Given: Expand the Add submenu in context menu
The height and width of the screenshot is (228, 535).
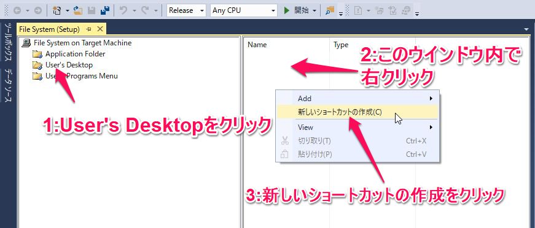Looking at the screenshot, I should point(357,98).
